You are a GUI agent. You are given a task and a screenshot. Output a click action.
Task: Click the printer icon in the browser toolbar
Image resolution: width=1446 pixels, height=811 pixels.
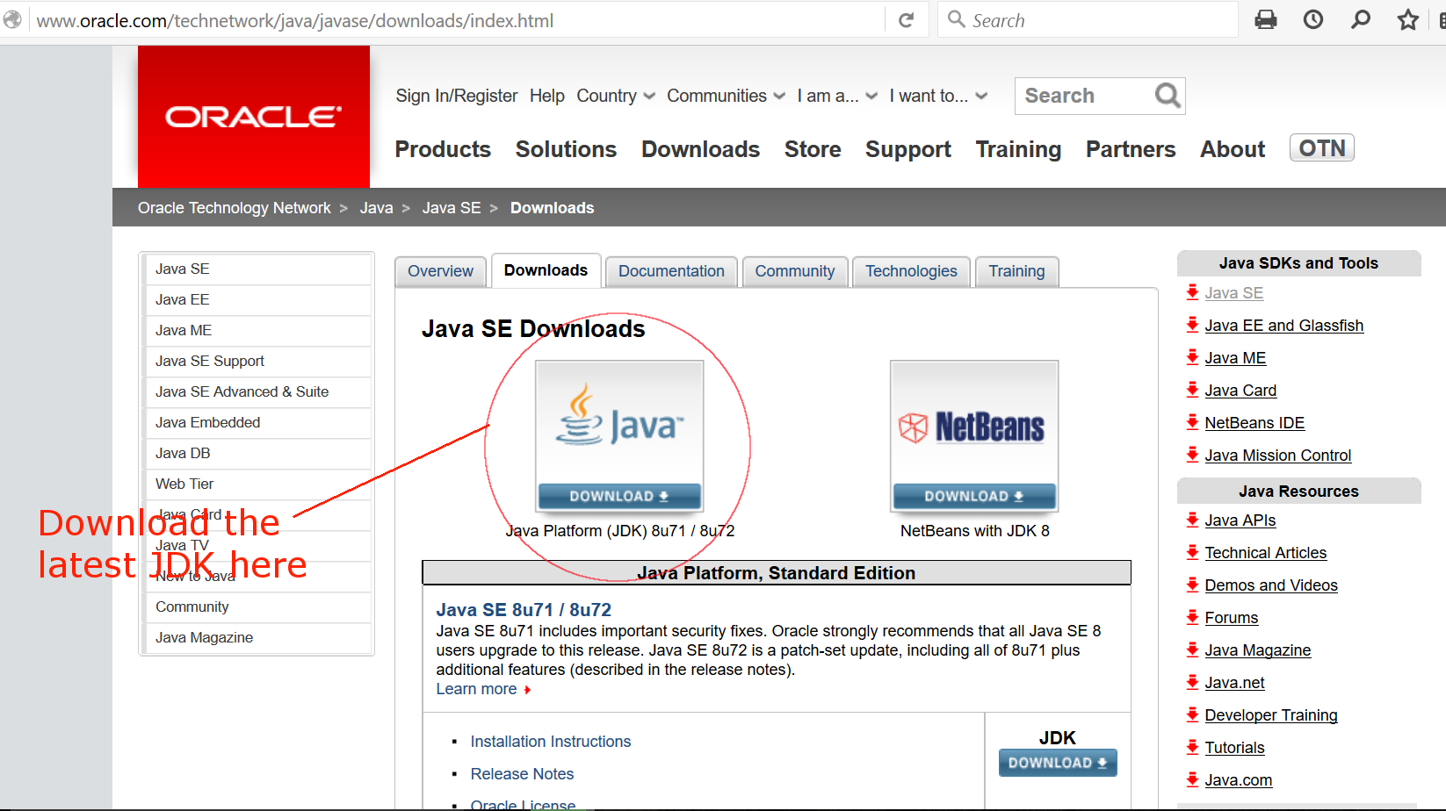pos(1265,18)
